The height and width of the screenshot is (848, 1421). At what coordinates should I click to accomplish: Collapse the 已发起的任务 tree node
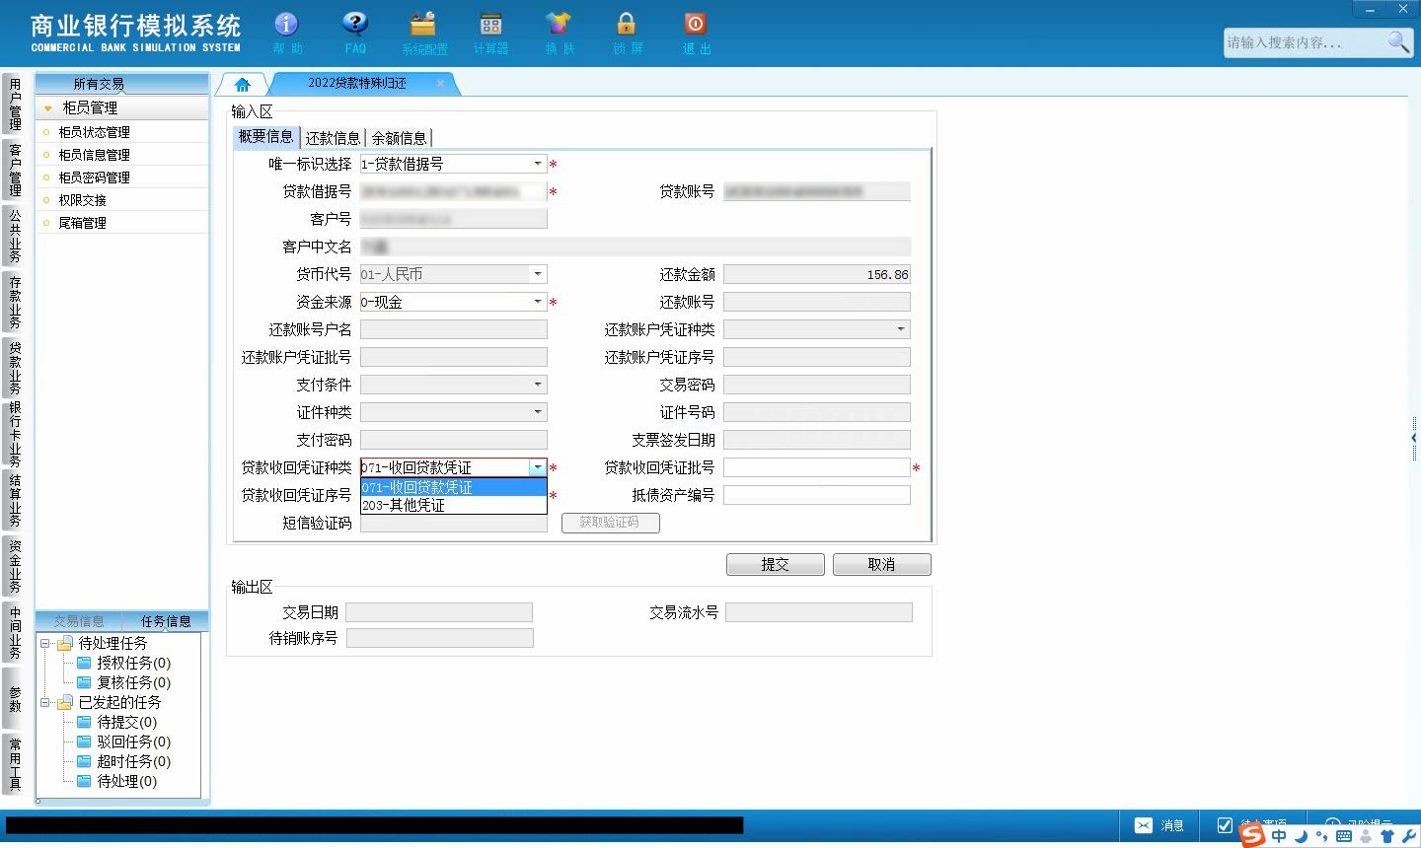44,702
